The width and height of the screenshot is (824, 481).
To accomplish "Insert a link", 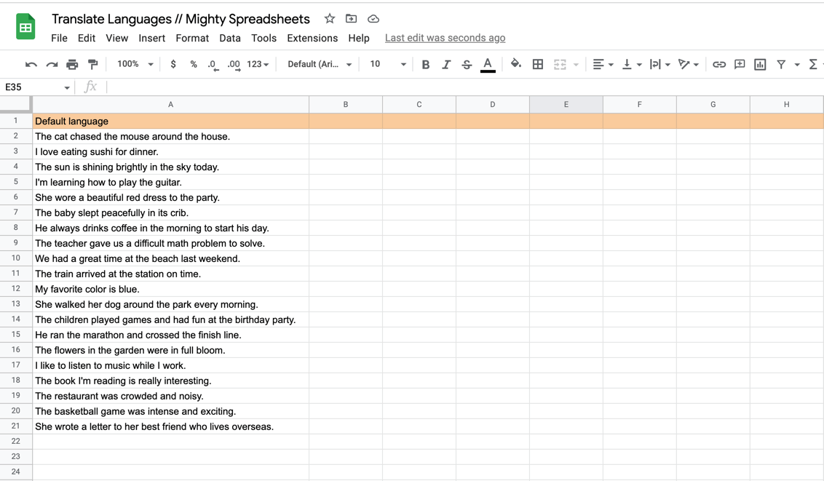I will [719, 64].
